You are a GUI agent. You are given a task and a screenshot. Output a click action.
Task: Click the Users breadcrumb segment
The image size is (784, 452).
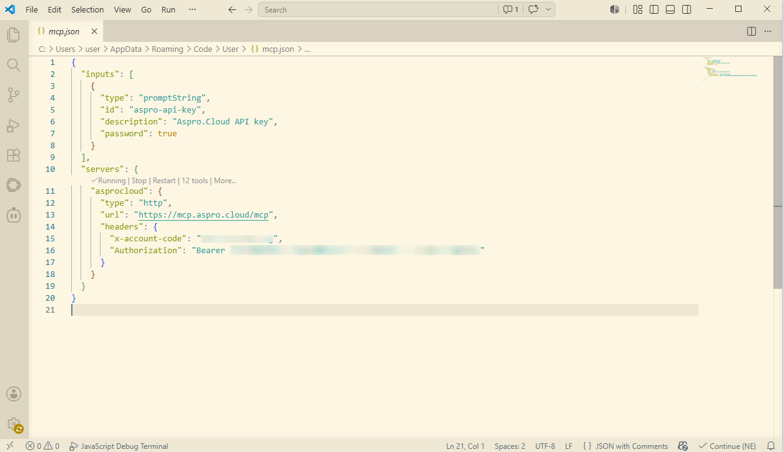click(65, 49)
